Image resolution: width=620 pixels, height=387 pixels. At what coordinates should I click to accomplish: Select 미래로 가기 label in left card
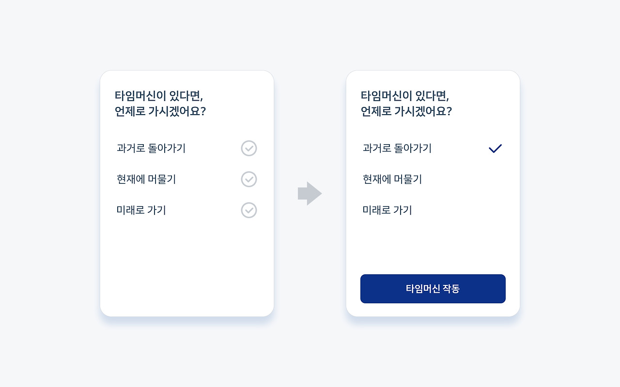[141, 210]
